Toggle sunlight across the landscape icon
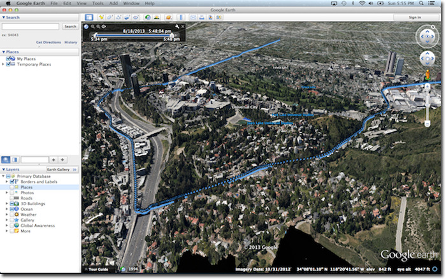This screenshot has width=446, height=279. pyautogui.click(x=157, y=17)
